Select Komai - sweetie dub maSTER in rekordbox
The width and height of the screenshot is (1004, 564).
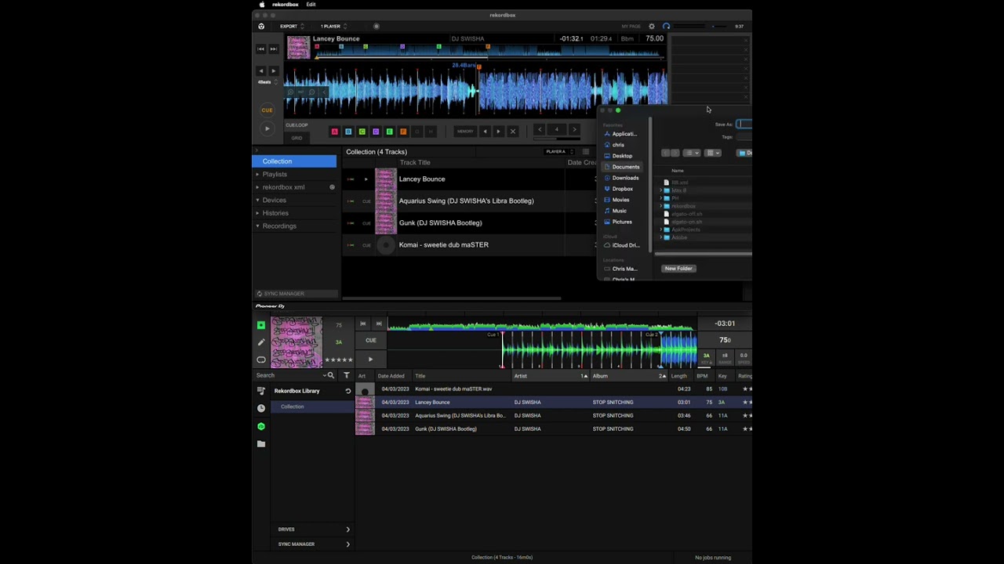(x=469, y=245)
